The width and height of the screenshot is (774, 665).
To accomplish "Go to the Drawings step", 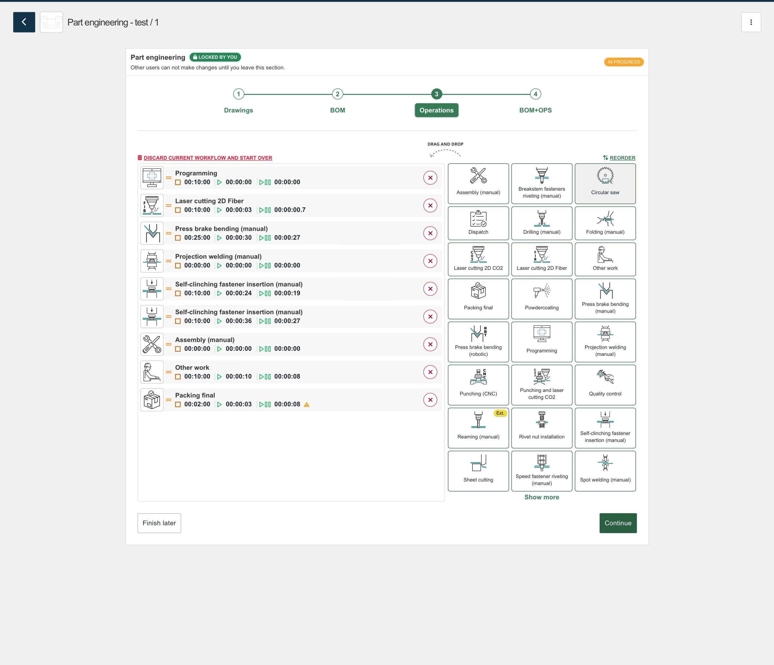I will click(x=238, y=110).
